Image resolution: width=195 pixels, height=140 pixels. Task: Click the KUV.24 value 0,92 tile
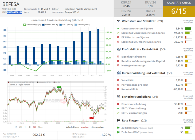pos(150,4)
